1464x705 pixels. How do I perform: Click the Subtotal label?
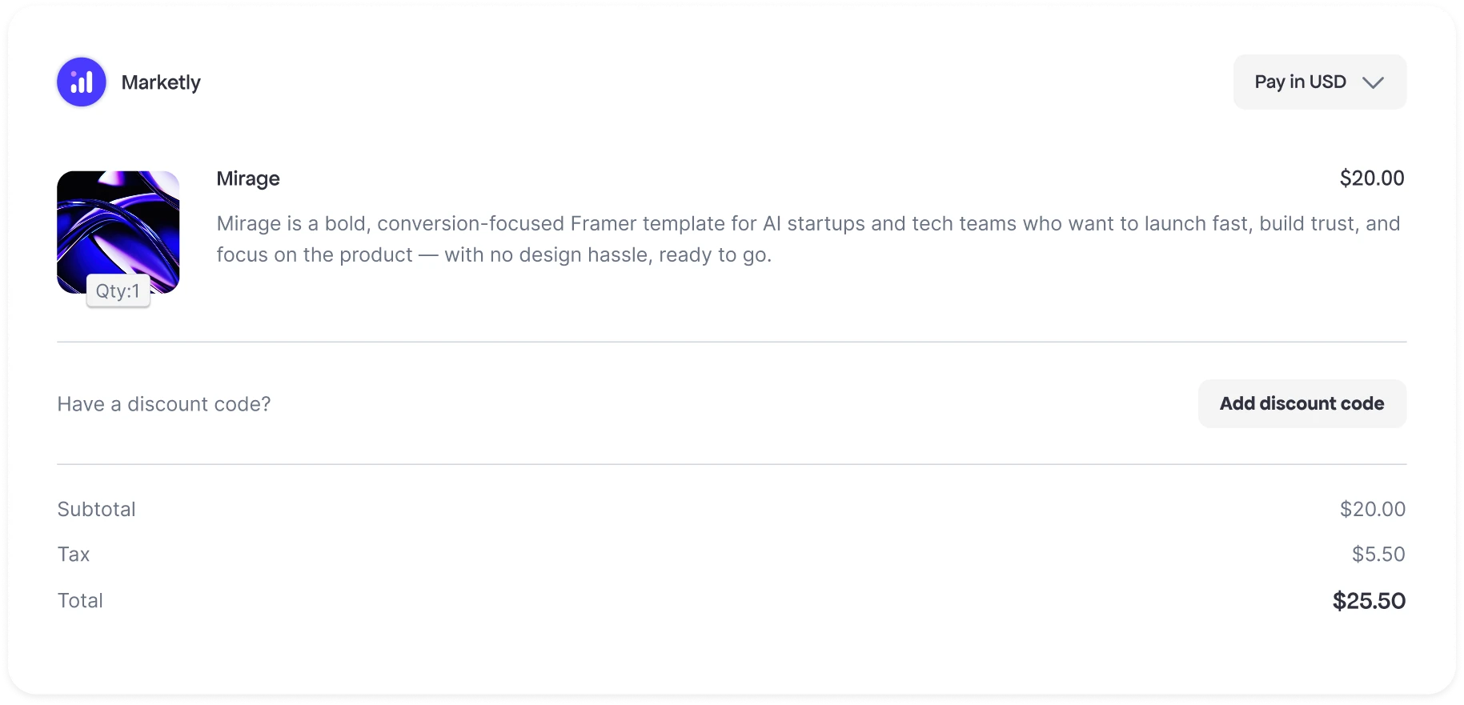click(x=97, y=509)
